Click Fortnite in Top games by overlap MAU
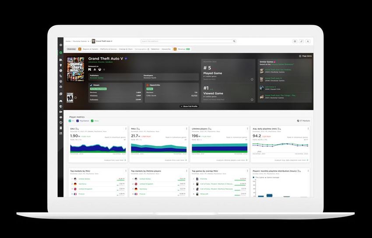Screen dimensions: 372x238 204,179
